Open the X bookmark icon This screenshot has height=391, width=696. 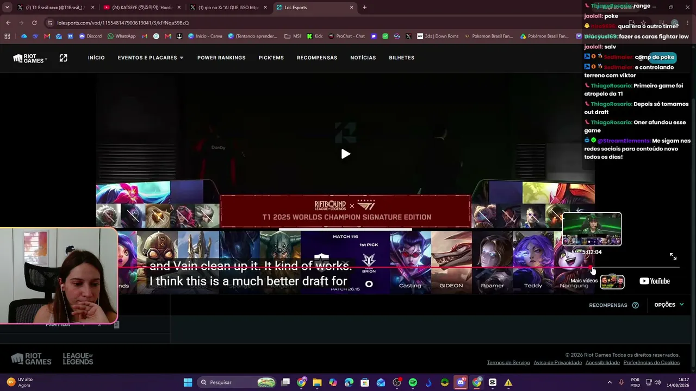point(408,36)
